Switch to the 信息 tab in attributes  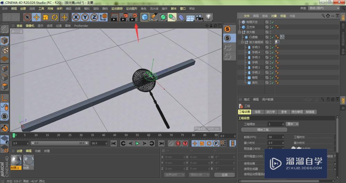257,112
